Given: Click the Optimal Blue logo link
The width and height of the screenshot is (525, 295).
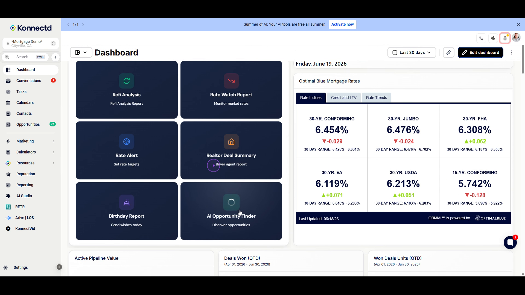Looking at the screenshot, I should pyautogui.click(x=491, y=218).
